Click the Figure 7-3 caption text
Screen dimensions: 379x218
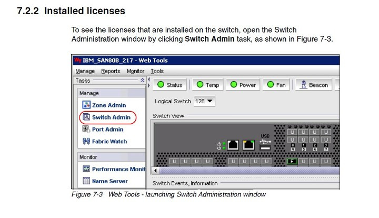click(x=168, y=194)
